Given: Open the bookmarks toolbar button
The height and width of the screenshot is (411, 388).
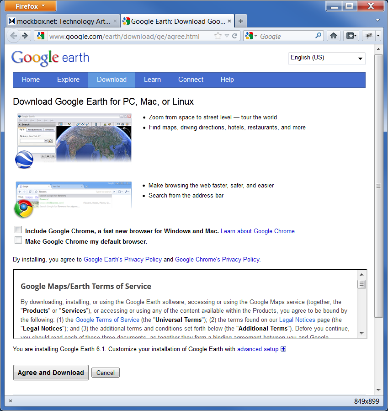Looking at the screenshot, I should [351, 36].
